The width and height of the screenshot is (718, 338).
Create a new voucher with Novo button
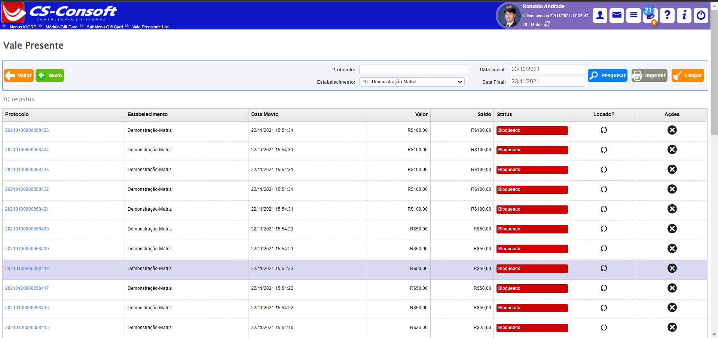coord(50,75)
